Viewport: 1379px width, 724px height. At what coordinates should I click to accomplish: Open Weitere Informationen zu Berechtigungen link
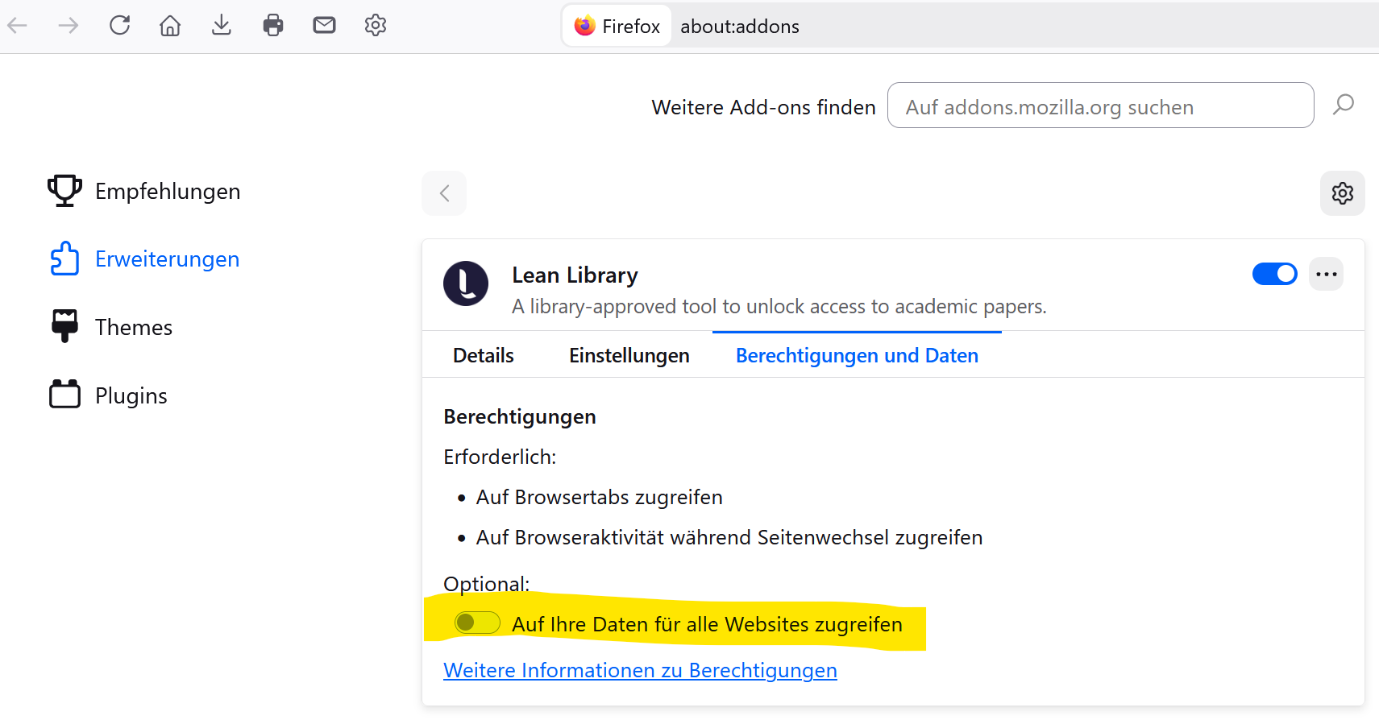click(x=640, y=670)
